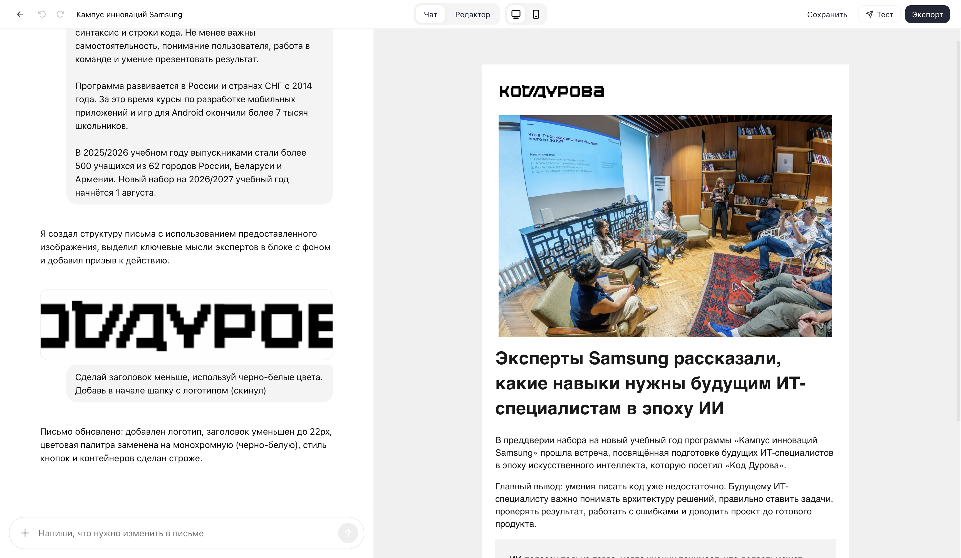
Task: Go back using the left arrow
Action: tap(20, 14)
